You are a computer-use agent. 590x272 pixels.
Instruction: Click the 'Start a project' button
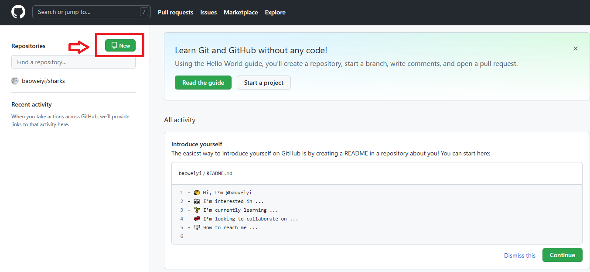pos(264,83)
